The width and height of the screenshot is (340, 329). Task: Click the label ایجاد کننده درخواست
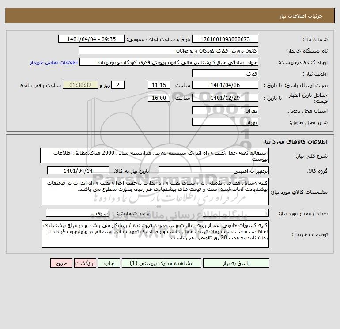pyautogui.click(x=303, y=62)
